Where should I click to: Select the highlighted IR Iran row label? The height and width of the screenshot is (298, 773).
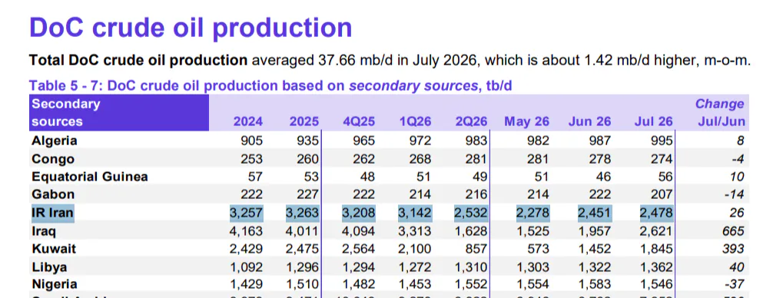click(x=52, y=214)
